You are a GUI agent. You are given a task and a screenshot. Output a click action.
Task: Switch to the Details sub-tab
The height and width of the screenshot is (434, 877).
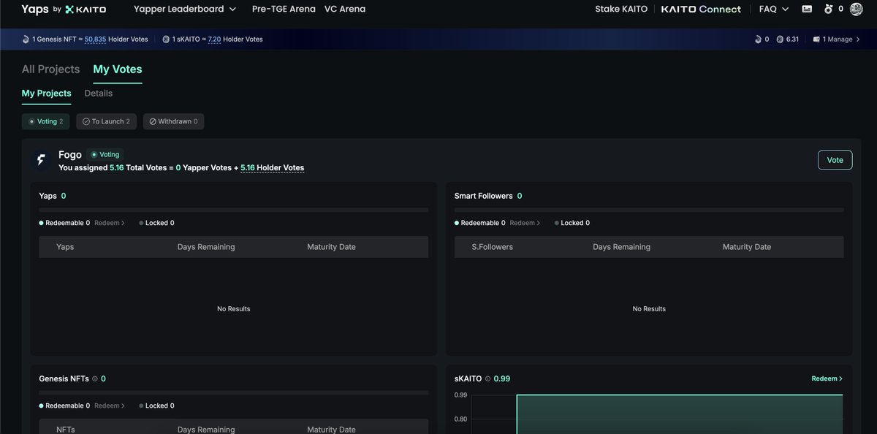tap(99, 94)
